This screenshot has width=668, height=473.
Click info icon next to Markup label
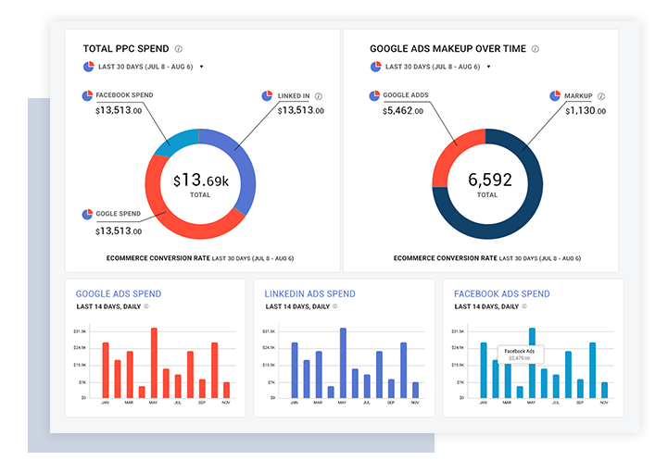point(601,96)
